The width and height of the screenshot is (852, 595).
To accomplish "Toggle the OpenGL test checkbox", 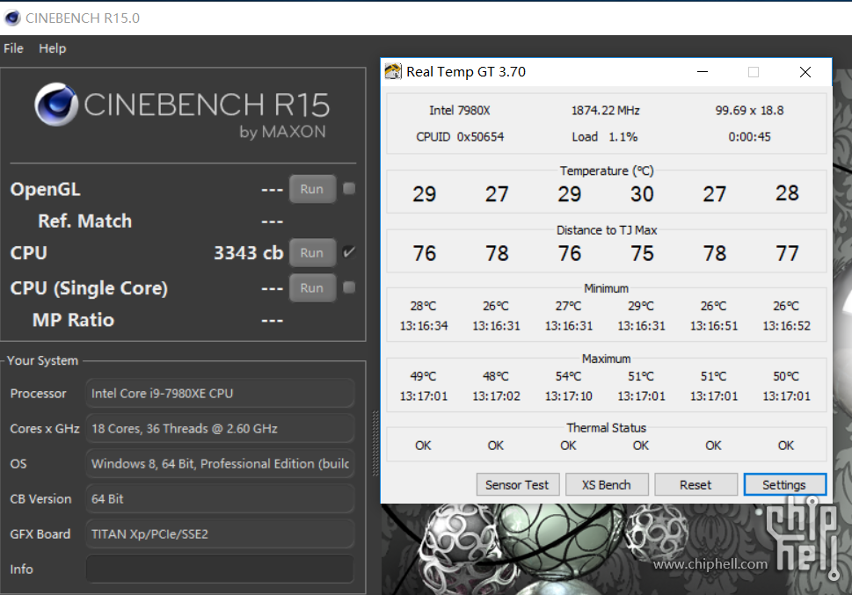I will (349, 189).
